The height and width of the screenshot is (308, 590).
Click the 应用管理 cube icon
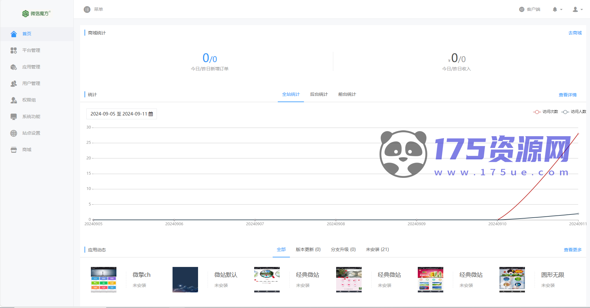(14, 67)
